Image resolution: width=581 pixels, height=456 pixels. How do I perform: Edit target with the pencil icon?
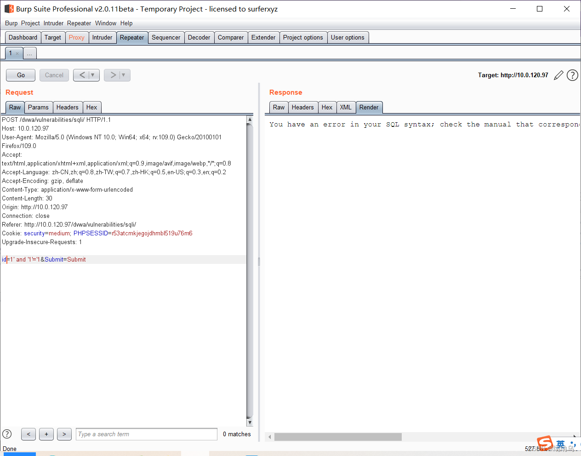coord(558,75)
